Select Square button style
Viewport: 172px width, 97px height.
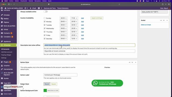[x=53, y=84]
